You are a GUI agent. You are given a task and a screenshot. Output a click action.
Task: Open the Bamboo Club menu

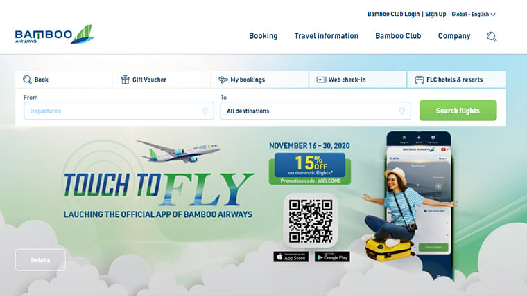398,36
